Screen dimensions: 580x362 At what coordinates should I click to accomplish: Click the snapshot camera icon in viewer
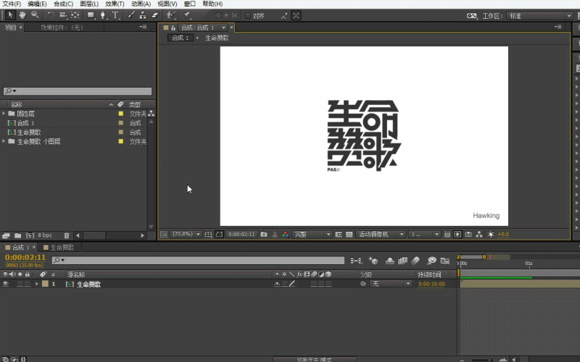click(x=264, y=235)
